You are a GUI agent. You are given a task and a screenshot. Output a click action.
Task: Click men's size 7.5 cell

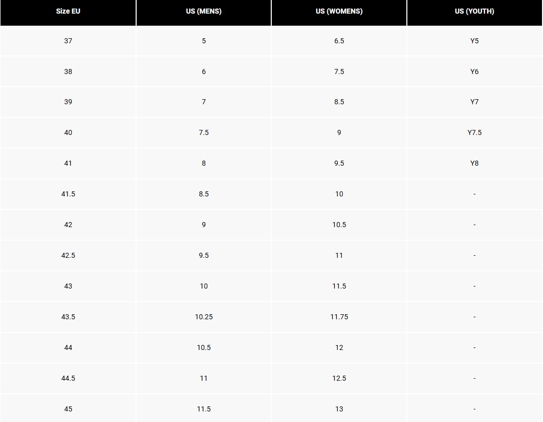pos(204,132)
